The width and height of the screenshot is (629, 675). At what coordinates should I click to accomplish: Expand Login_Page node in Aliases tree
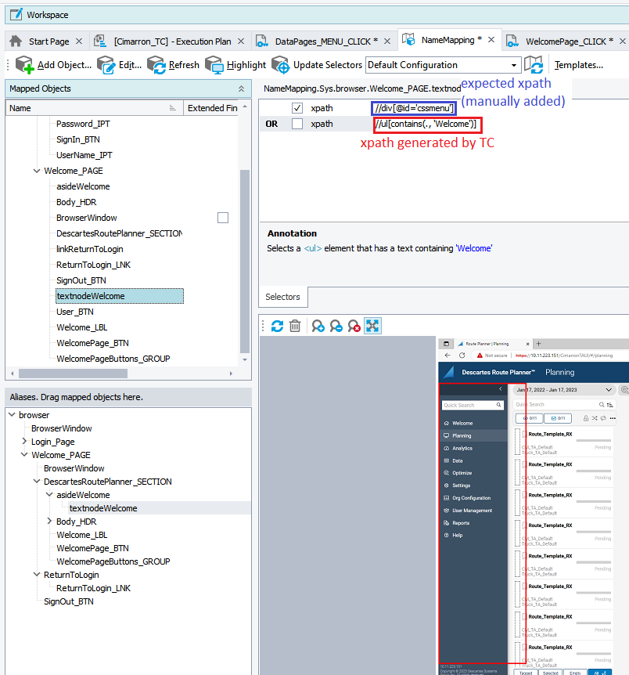(x=24, y=442)
